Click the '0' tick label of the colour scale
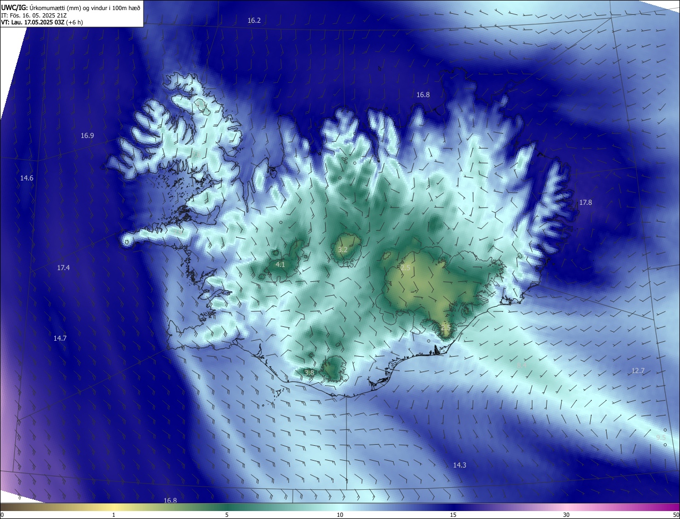This screenshot has height=519, width=680. (x=2, y=515)
